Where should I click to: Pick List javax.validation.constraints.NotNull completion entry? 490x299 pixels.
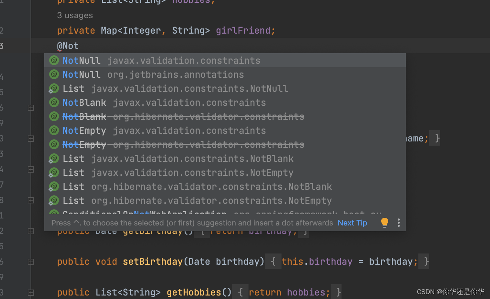tap(225, 89)
